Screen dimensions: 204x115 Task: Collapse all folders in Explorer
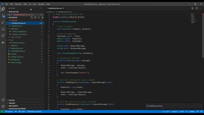click(x=42, y=18)
